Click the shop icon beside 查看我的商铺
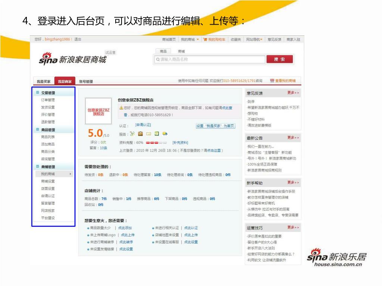This screenshot has width=382, height=286. pyautogui.click(x=272, y=81)
